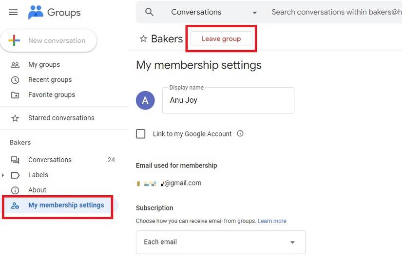402x262 pixels.
Task: Follow the Learn more link
Action: coord(272,221)
